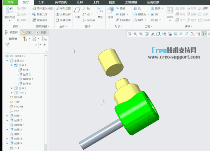
Task: Click the Refit zoom icon in graphics toolbar
Action: pyautogui.click(x=129, y=34)
